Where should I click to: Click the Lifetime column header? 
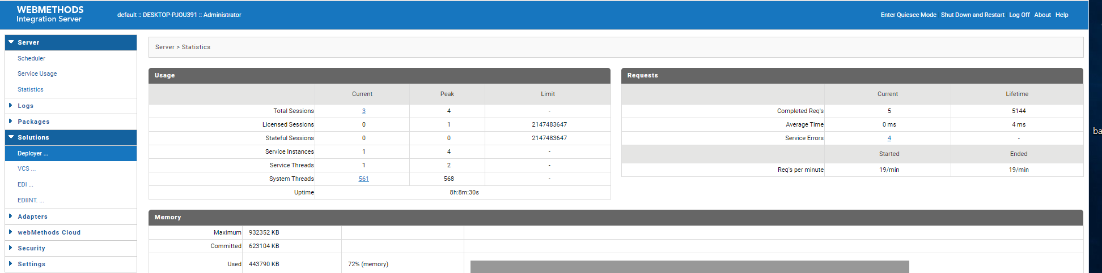tap(1017, 94)
